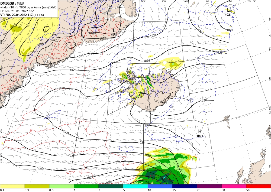Click the yellow 0.1–0.3 legend swatch
Image resolution: width=271 pixels, height=192 pixels.
pos(12,186)
